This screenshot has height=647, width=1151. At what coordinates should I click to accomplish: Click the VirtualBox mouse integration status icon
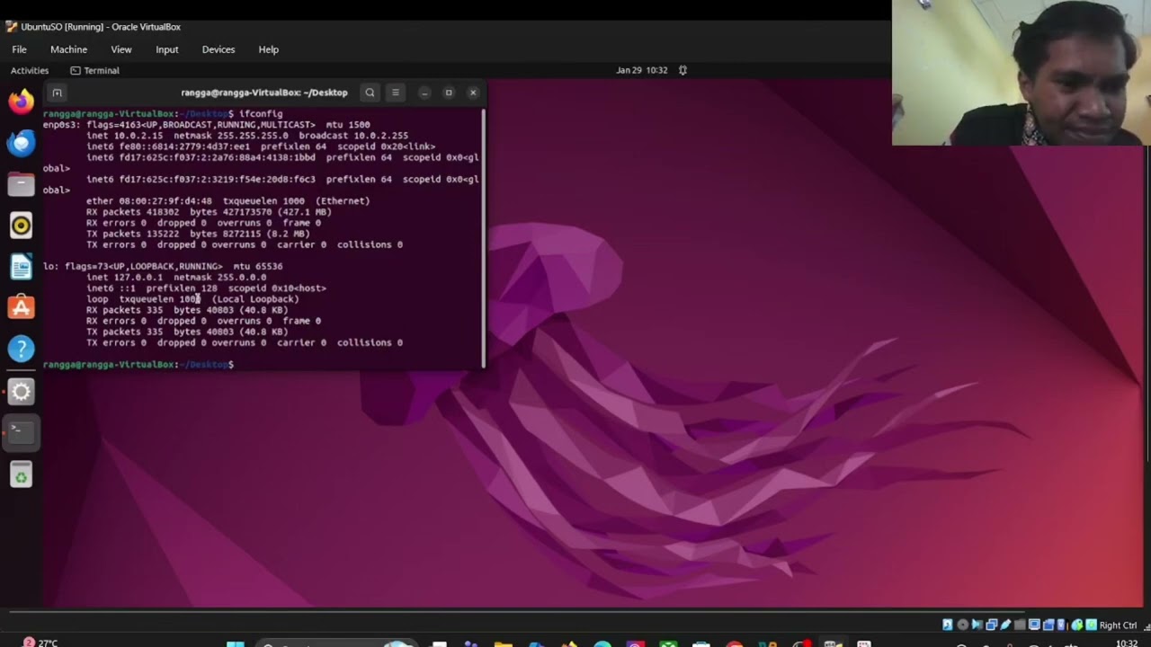click(x=1076, y=625)
